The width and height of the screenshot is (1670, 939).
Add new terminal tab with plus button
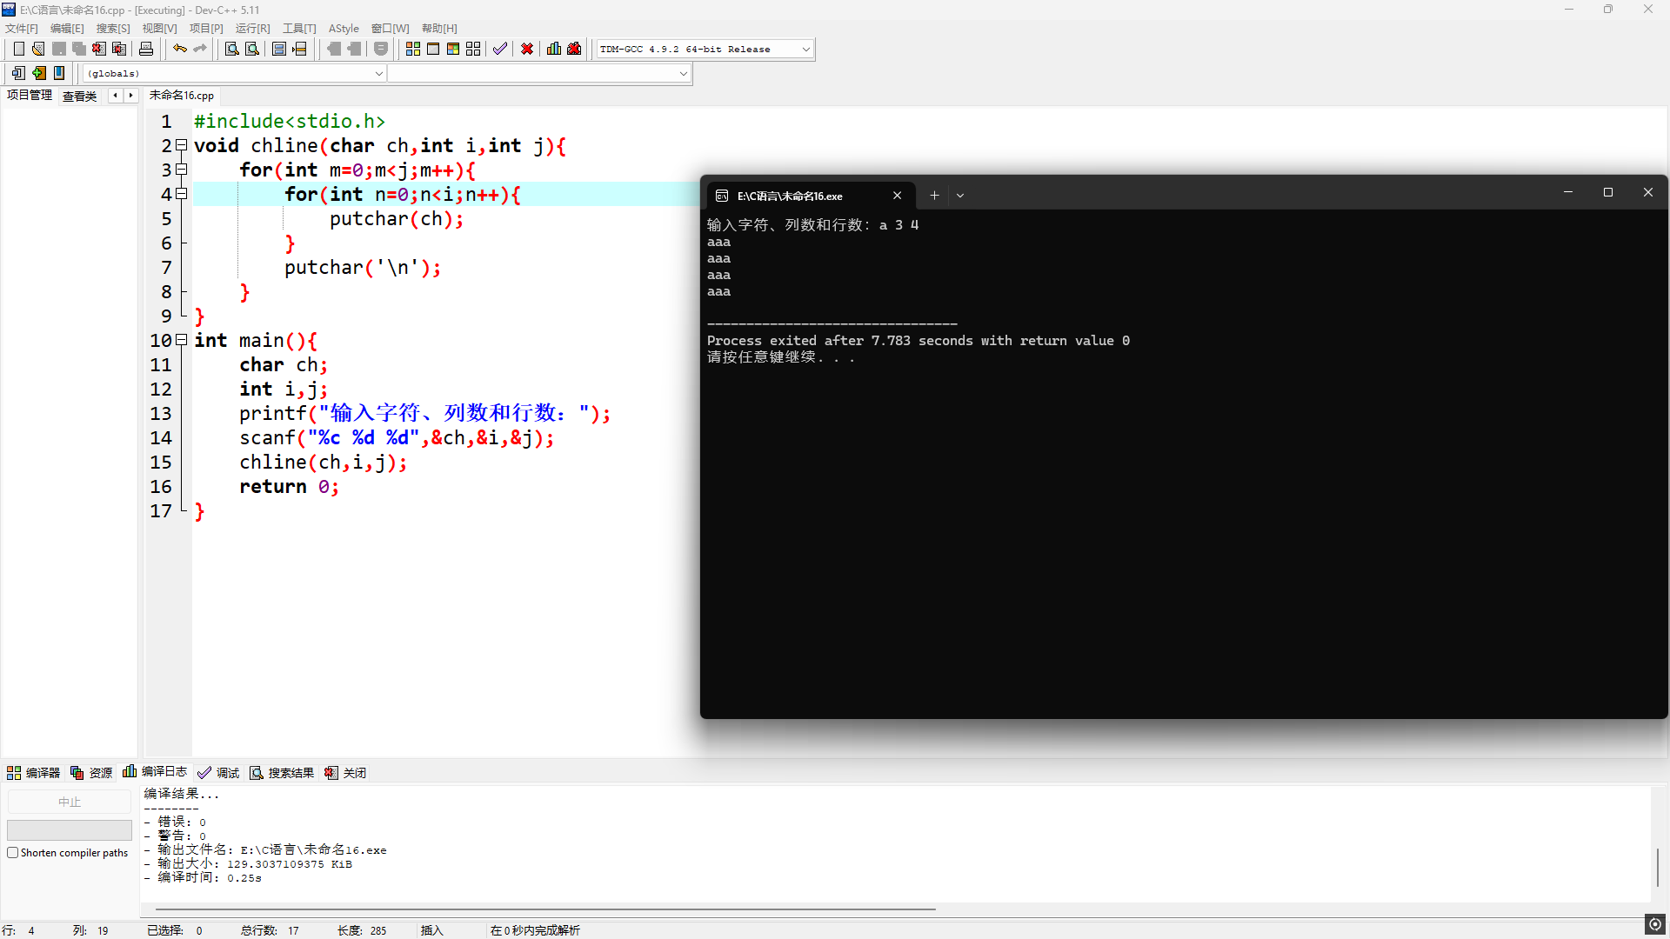(x=934, y=196)
